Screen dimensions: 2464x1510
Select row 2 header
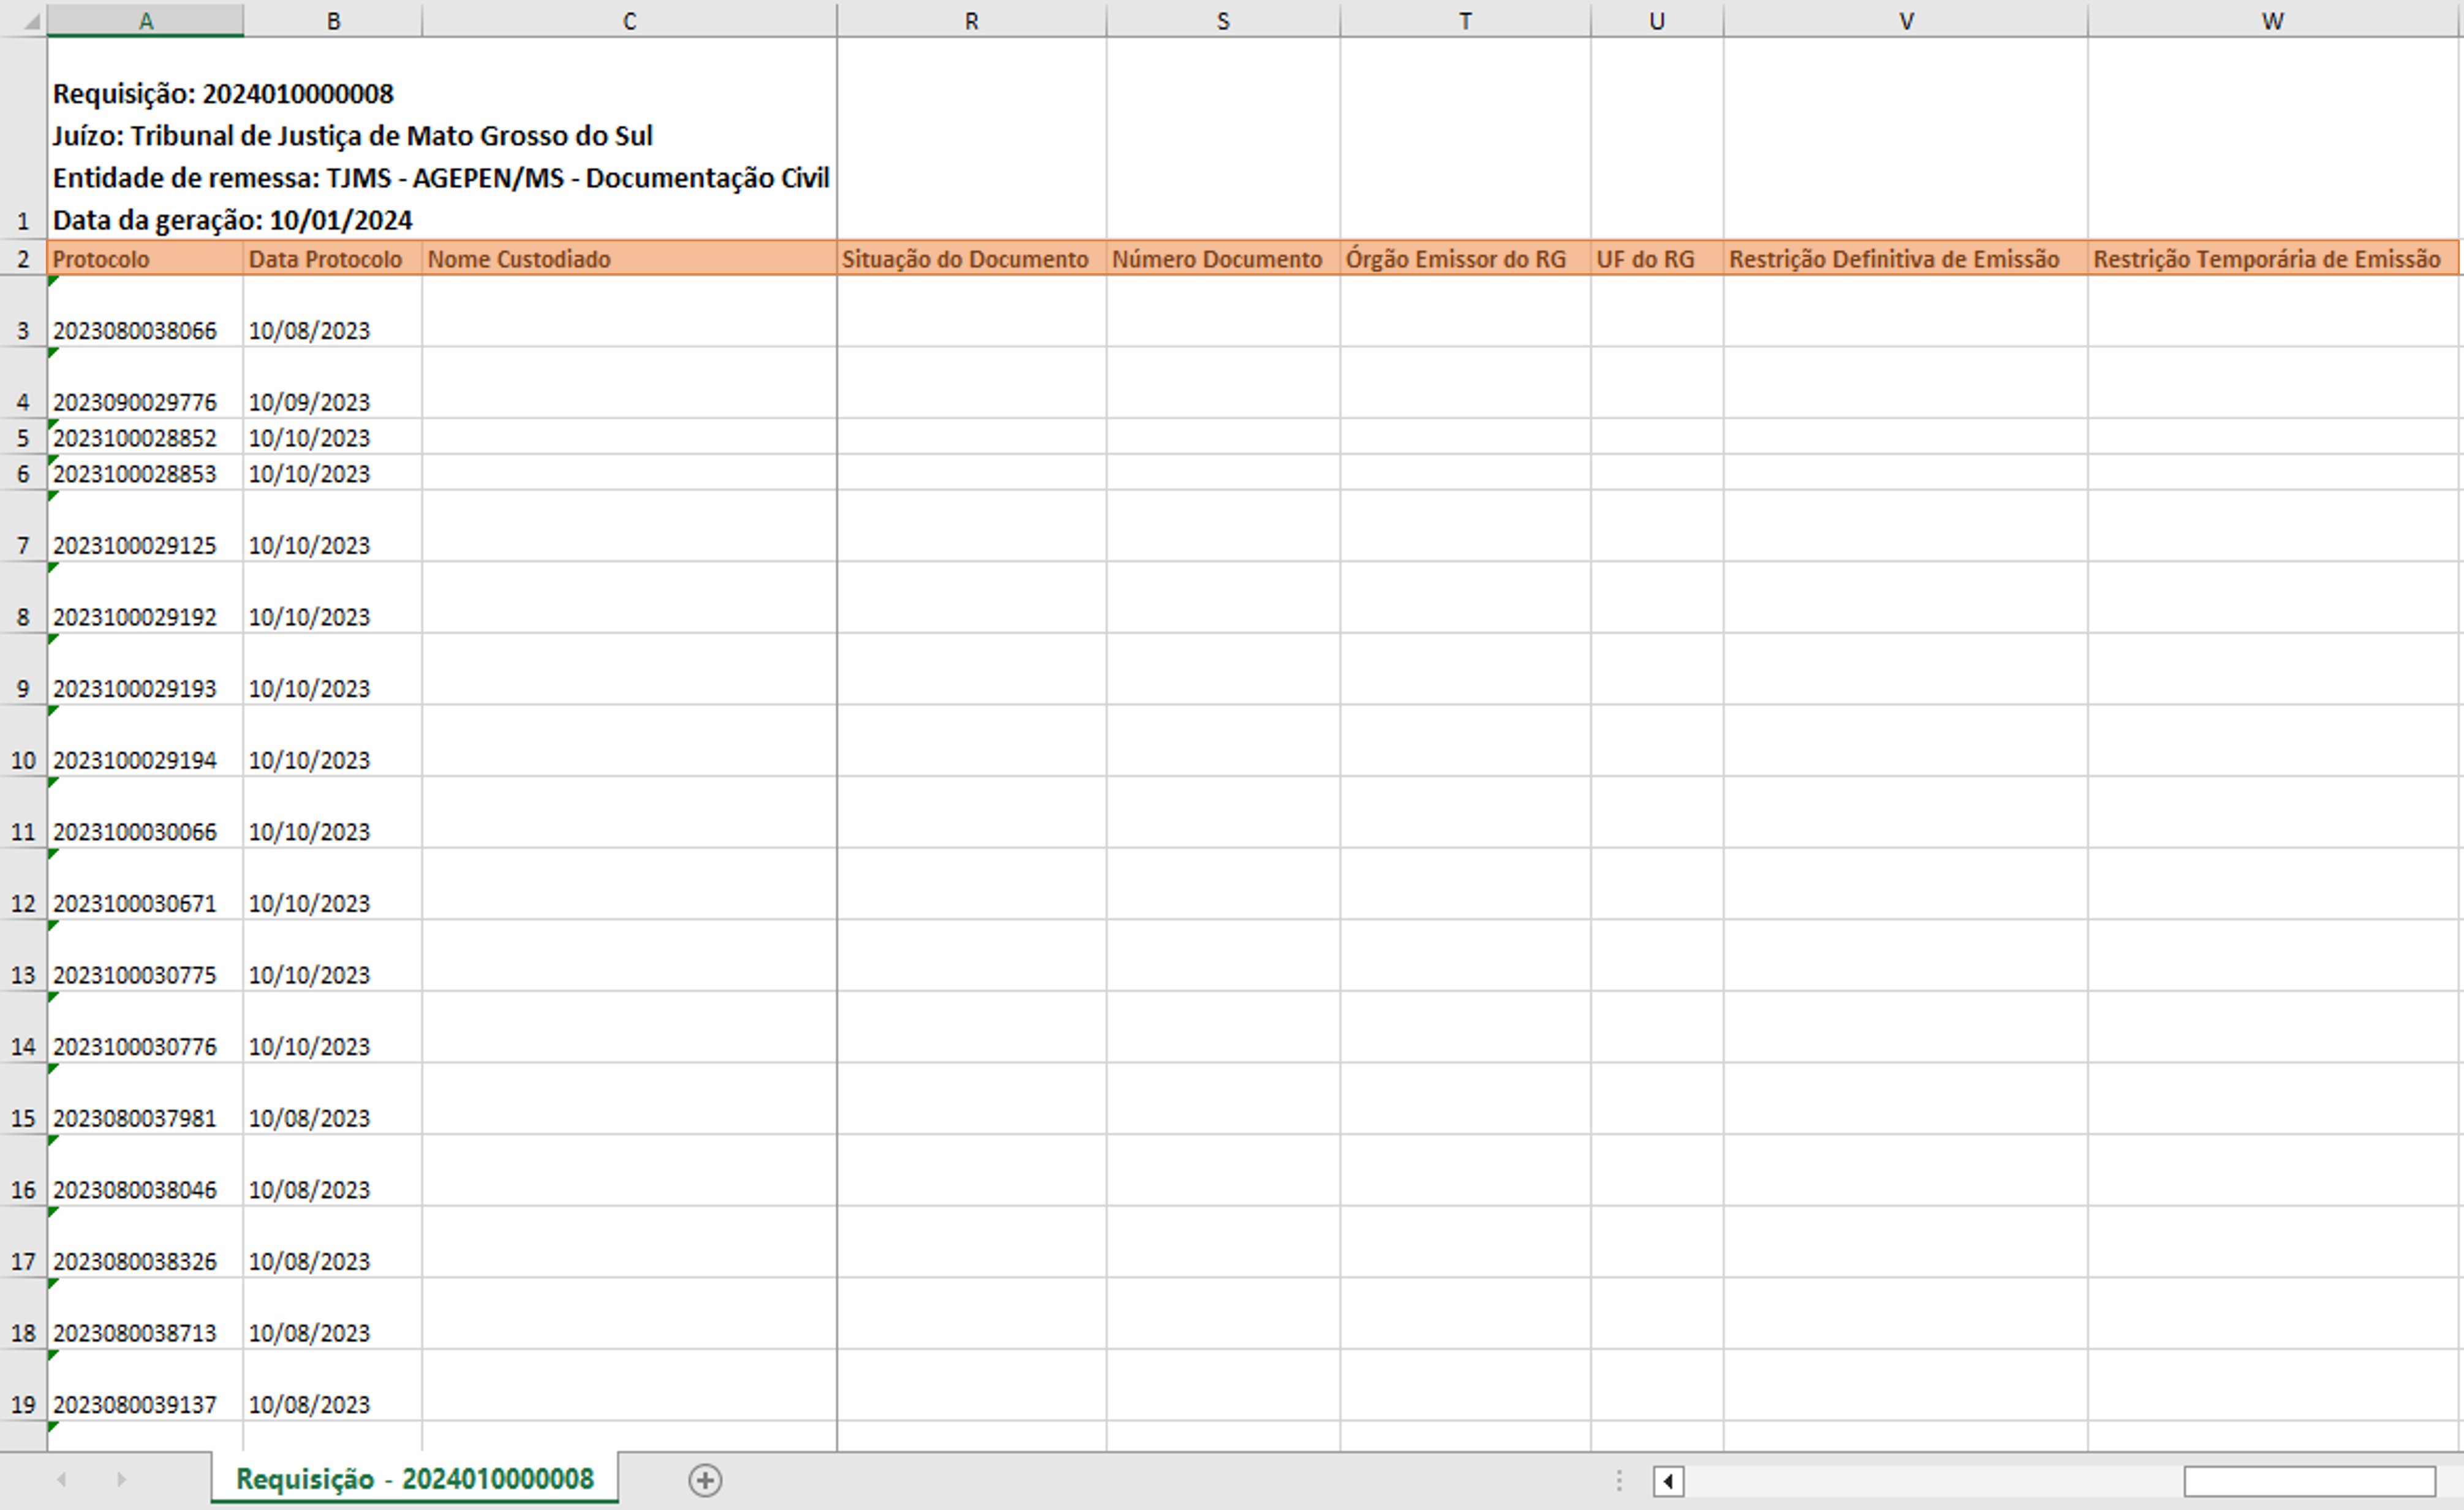23,258
